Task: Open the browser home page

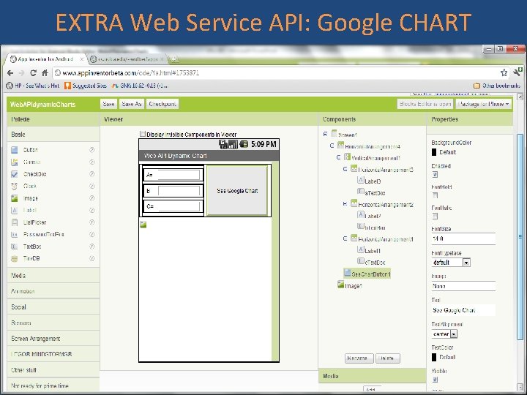Action: 45,73
